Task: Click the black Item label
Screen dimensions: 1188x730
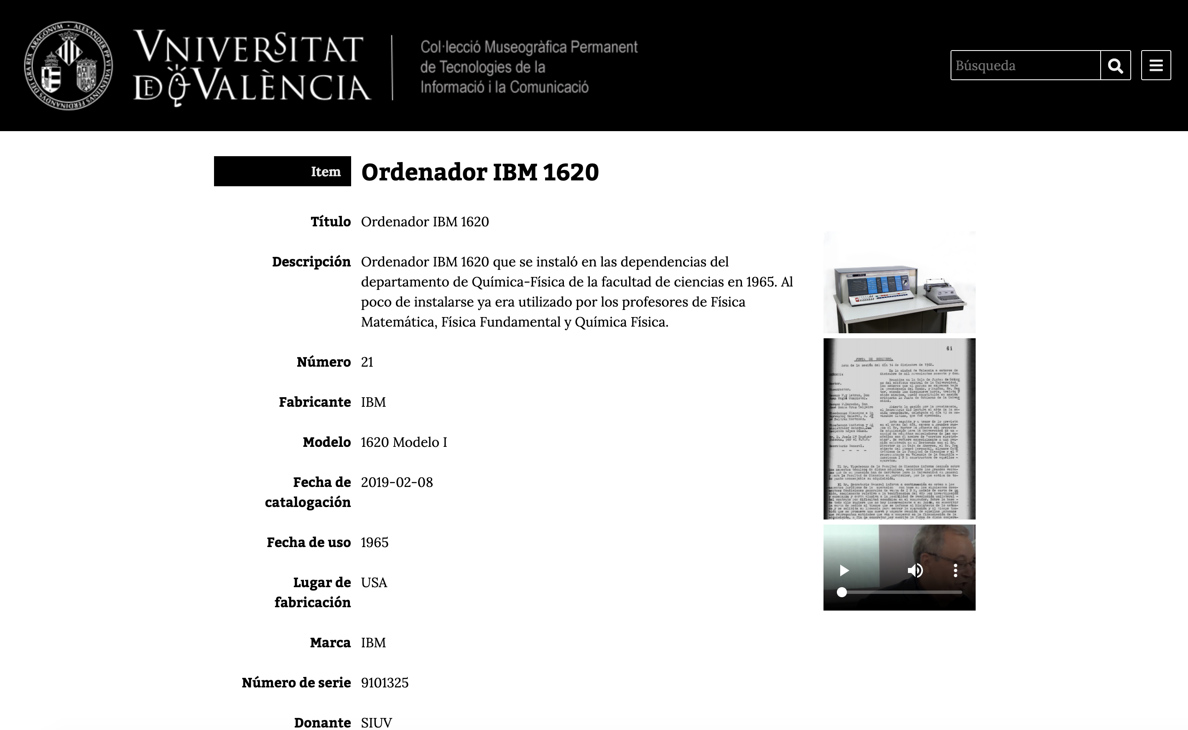Action: (x=282, y=171)
